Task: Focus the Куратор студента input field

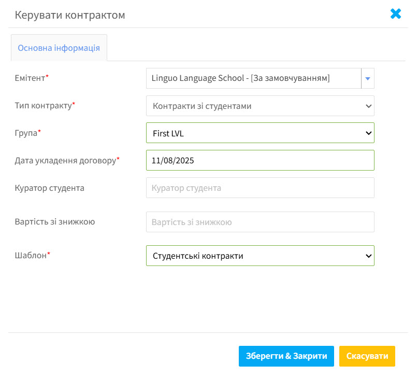Action: point(260,188)
